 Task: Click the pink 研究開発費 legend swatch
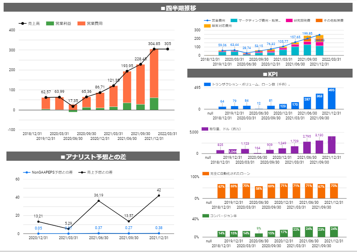[x=289, y=20]
